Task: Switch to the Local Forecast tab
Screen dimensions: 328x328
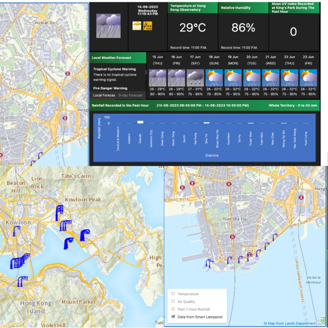Action: (104, 96)
